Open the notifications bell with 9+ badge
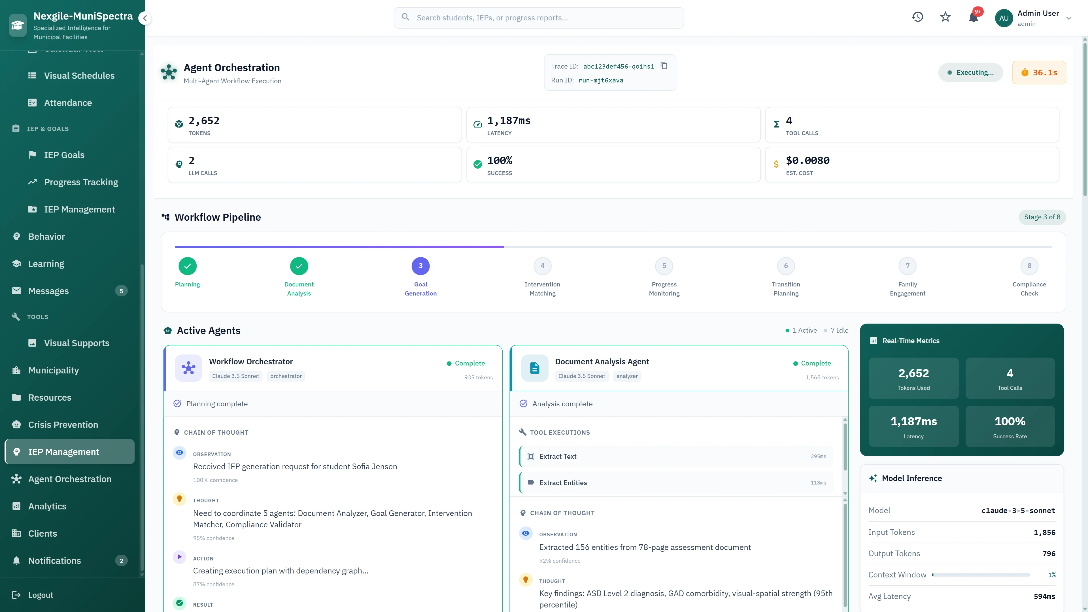The image size is (1088, 612). point(974,18)
